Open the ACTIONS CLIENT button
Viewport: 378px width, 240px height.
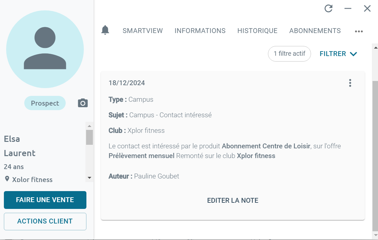coord(45,222)
